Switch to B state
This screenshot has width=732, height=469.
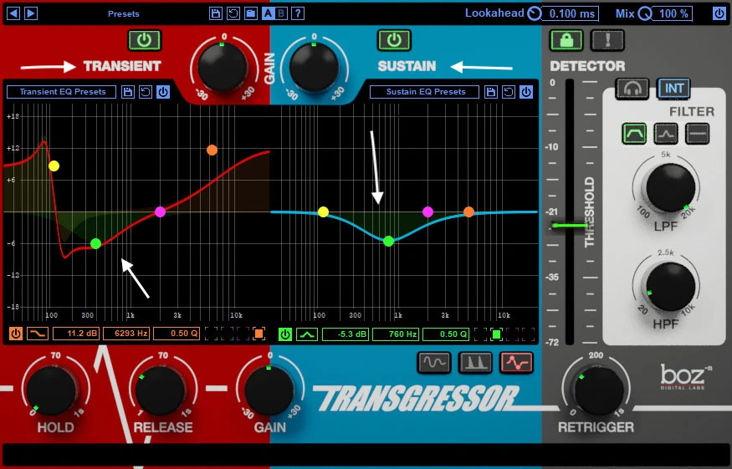tap(281, 13)
